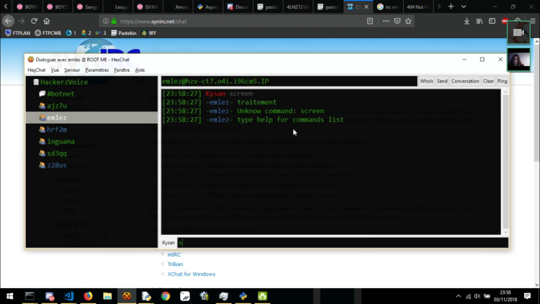Open the Firefox library icon
The width and height of the screenshot is (540, 304).
tap(480, 21)
